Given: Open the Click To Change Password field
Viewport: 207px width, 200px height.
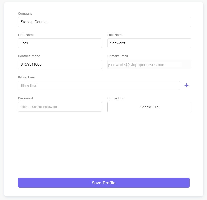Looking at the screenshot, I should click(x=60, y=107).
